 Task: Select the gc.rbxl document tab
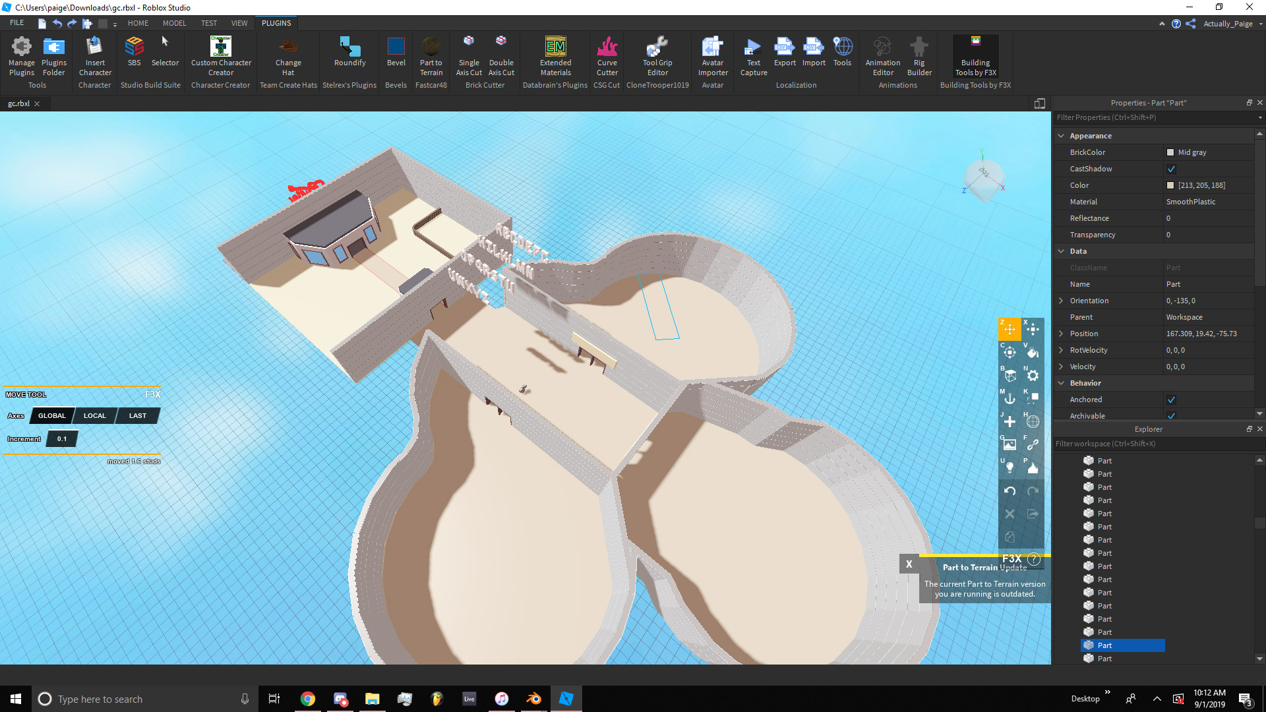(x=20, y=104)
